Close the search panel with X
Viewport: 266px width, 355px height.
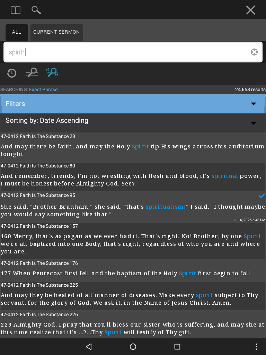pos(251,10)
